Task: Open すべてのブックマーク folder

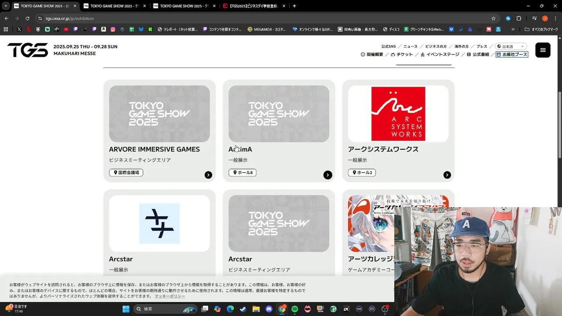Action: point(541,29)
